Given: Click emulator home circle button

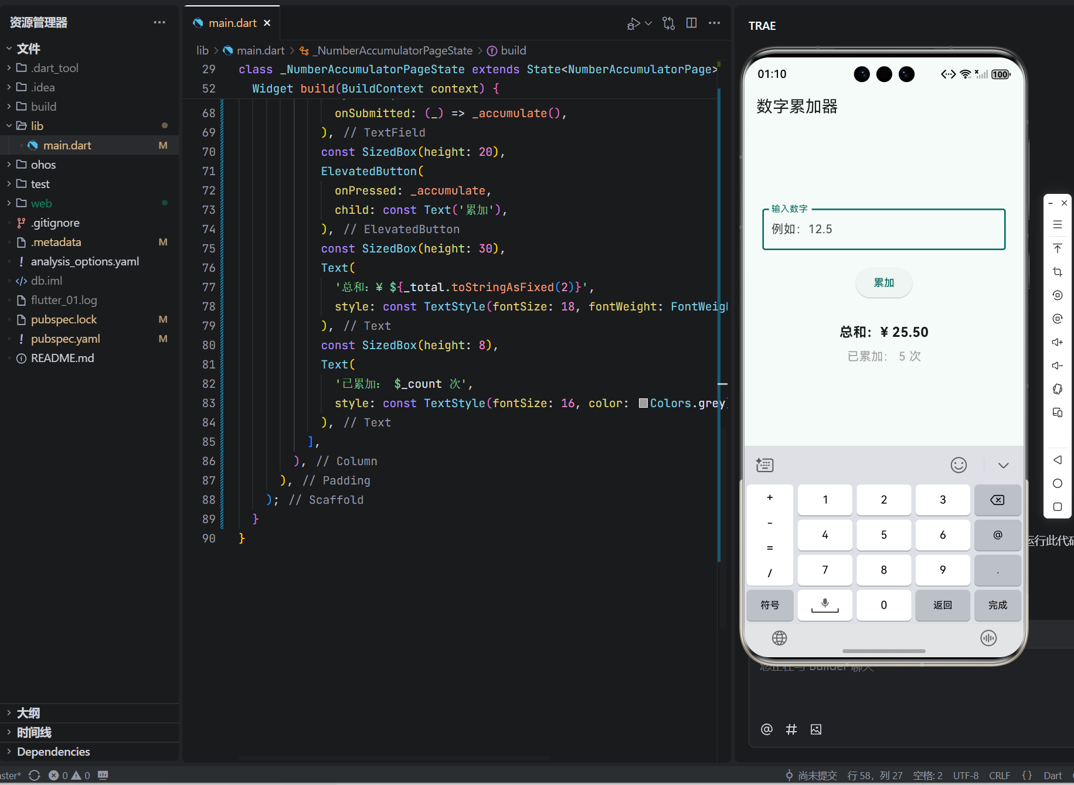Looking at the screenshot, I should (1058, 483).
